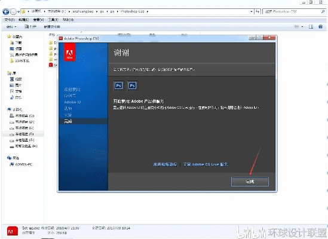The image size is (328, 239).
Task: Click the 计算机 computer node
Action: pos(15,109)
